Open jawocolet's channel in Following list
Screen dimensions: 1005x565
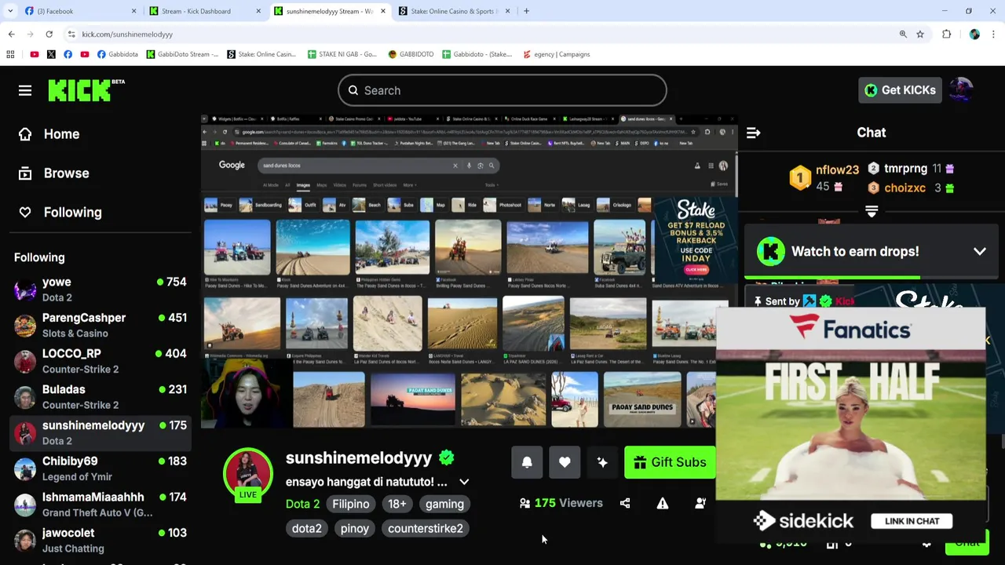[100, 540]
